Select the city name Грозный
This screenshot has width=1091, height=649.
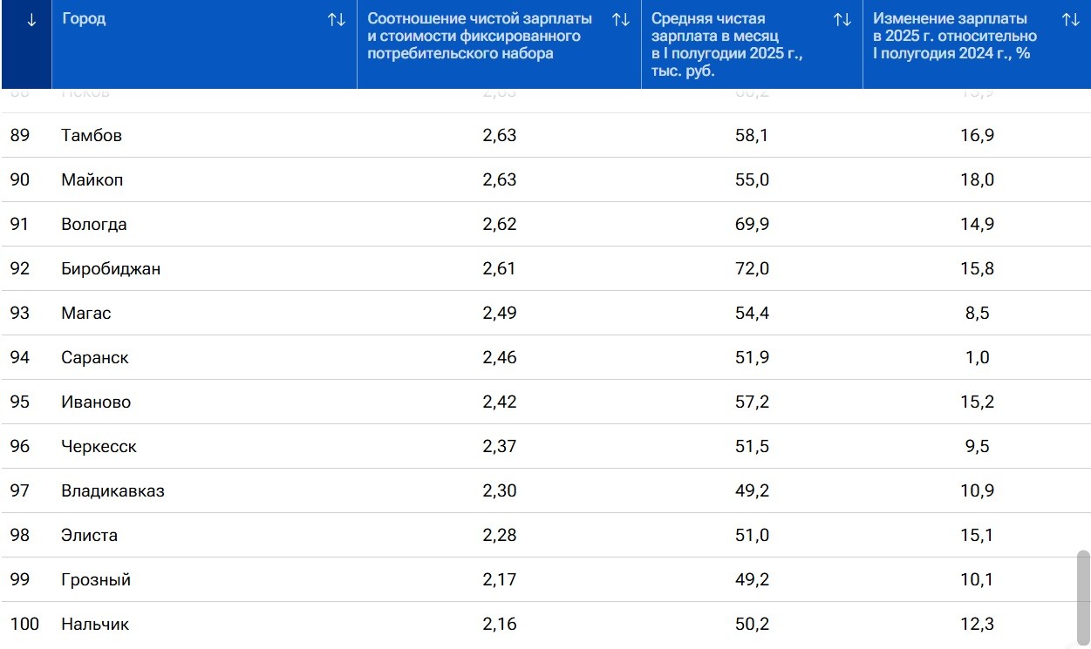96,580
